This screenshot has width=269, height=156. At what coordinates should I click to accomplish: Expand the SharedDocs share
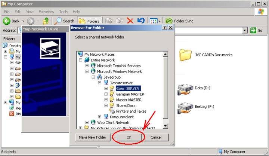pos(106,105)
